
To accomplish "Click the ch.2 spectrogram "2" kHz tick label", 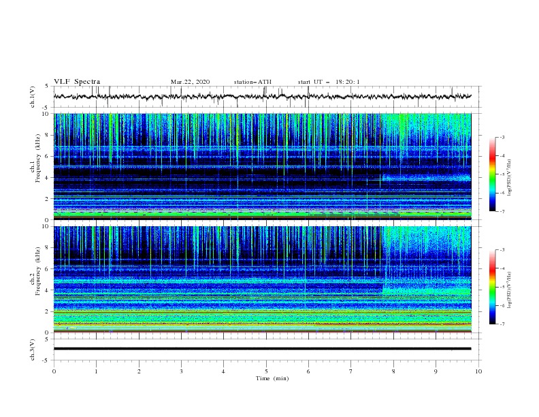I will coord(48,311).
